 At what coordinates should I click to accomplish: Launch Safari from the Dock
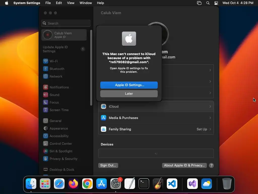(59, 184)
